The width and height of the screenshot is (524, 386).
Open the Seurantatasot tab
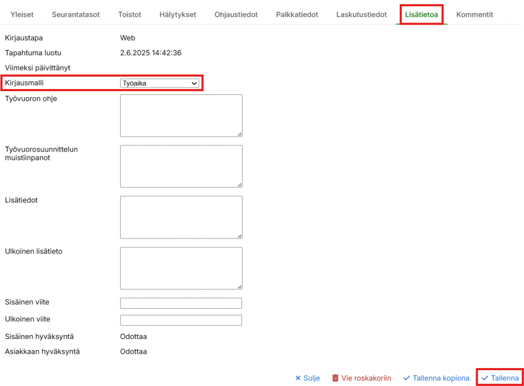tap(76, 14)
